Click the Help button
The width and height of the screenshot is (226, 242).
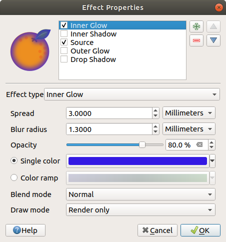pyautogui.click(x=25, y=230)
